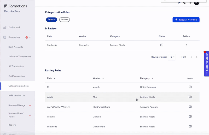Viewport: 209px width, 135px height.
Task: Click the plus icon on Request New Rule
Action: pos(176,20)
